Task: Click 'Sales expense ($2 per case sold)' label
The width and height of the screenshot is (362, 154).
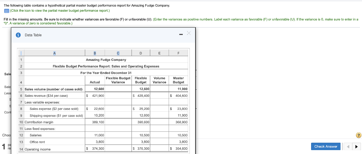Action: coord(54,109)
